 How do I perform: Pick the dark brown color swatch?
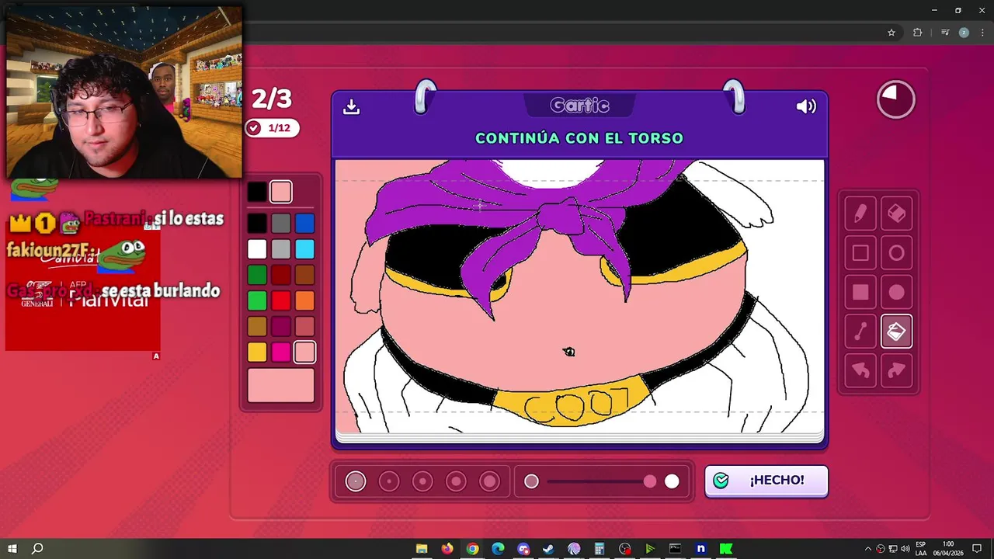coord(304,275)
